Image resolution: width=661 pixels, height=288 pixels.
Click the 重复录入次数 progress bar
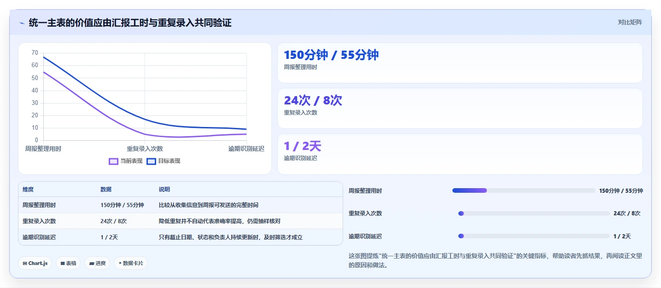click(534, 213)
